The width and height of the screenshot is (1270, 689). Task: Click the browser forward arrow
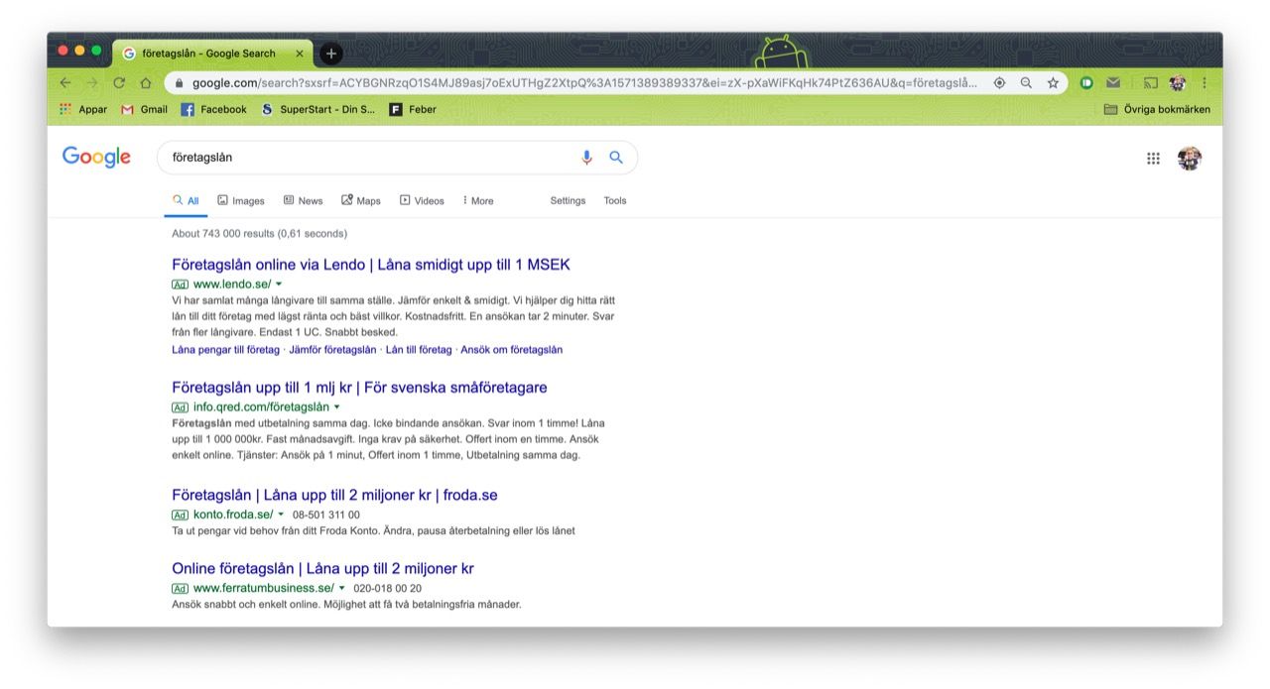point(92,83)
